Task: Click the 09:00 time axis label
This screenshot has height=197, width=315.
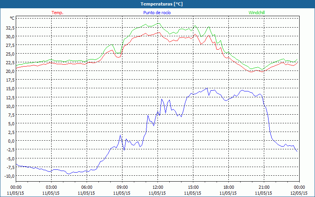Action: [x=122, y=187]
